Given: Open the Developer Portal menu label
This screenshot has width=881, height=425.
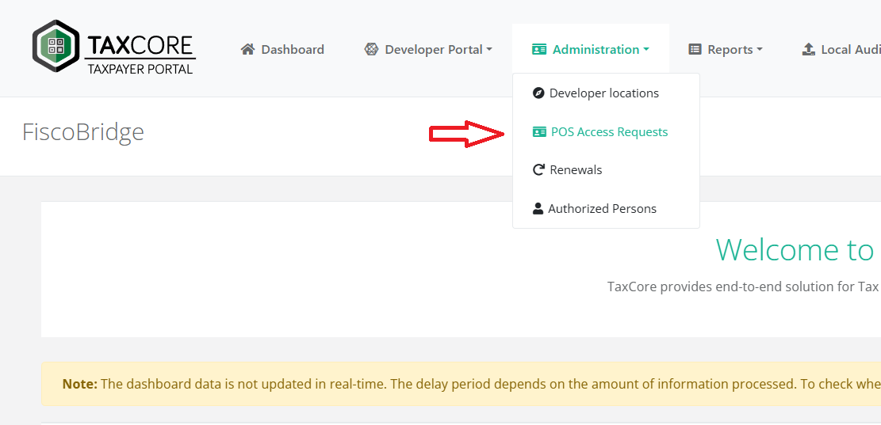Looking at the screenshot, I should click(434, 49).
